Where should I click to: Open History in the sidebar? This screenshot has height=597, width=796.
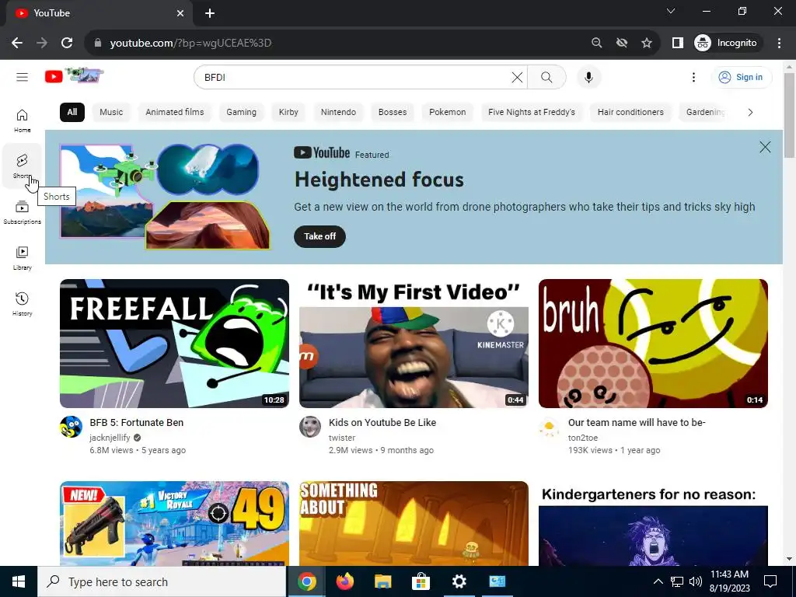(22, 304)
